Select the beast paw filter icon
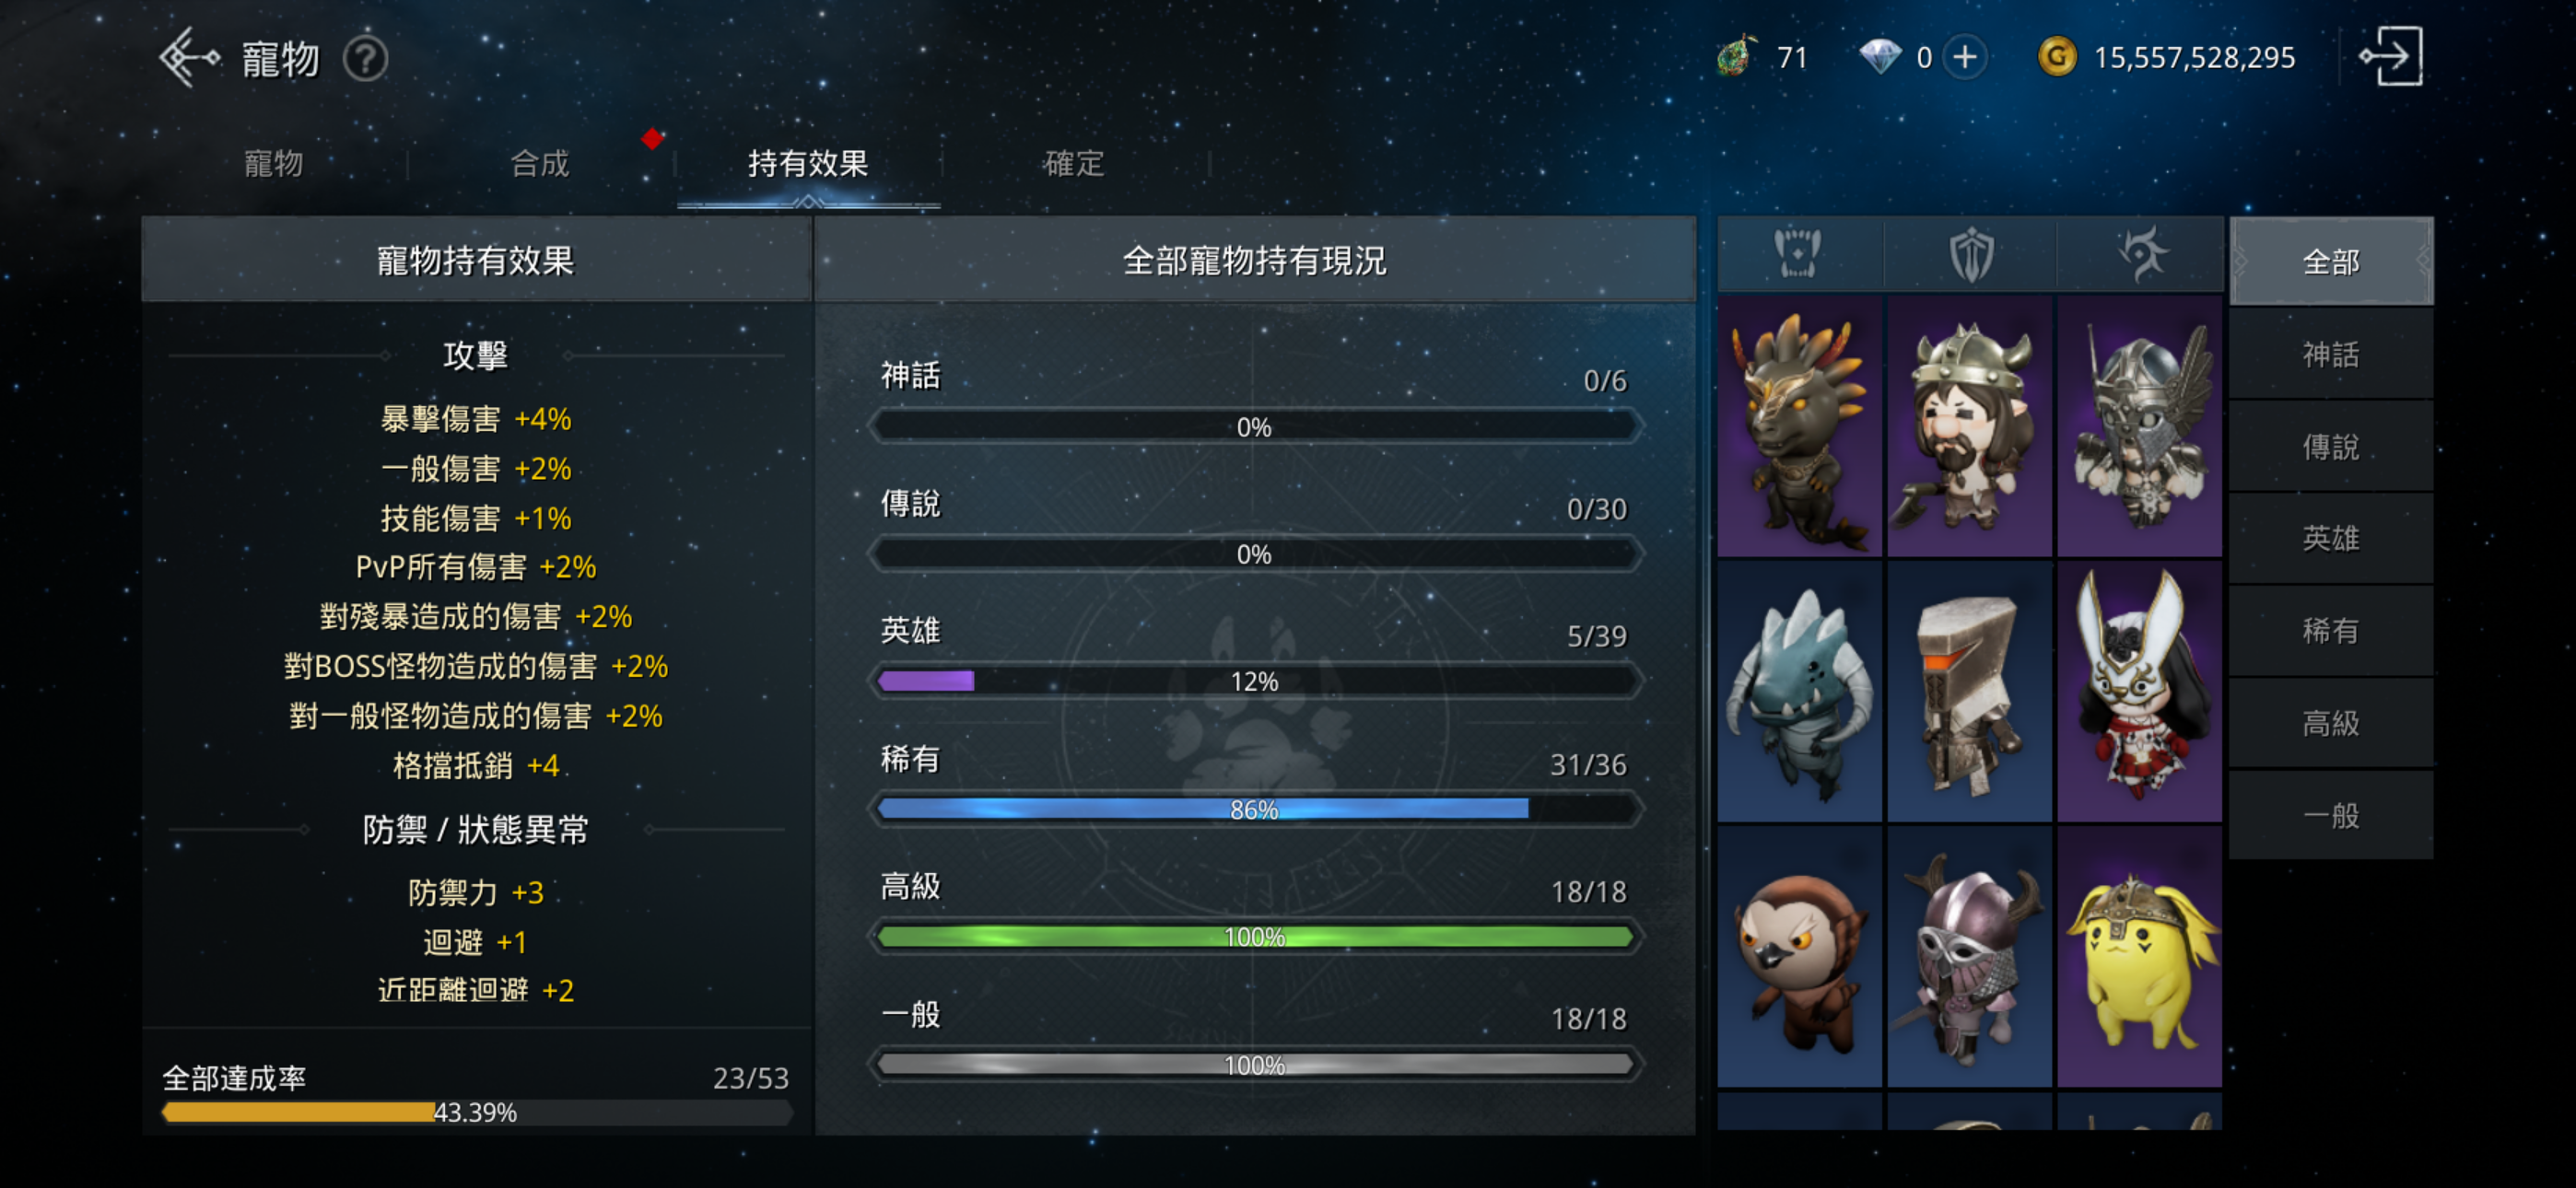This screenshot has width=2576, height=1188. pyautogui.click(x=1797, y=255)
